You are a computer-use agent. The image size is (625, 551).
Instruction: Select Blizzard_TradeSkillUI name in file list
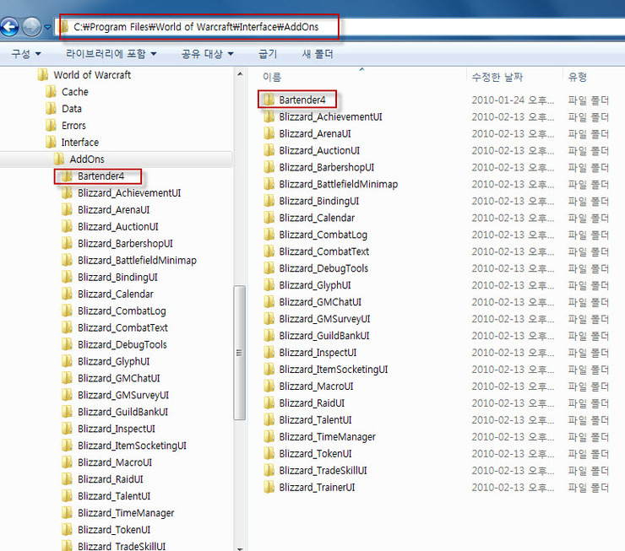[323, 471]
